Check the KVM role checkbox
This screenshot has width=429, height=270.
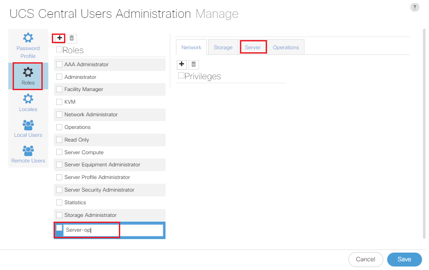[59, 102]
